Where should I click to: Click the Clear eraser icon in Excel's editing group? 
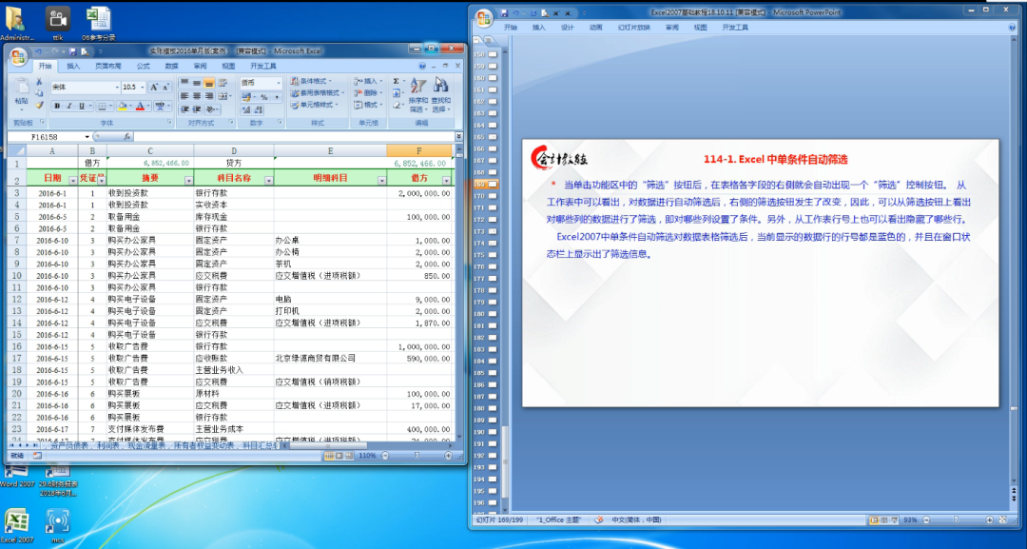point(397,105)
